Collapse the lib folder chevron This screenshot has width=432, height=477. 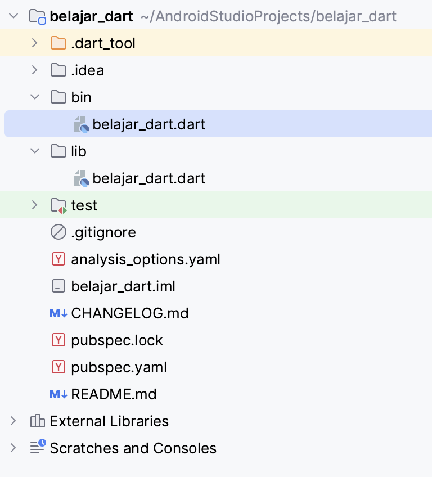click(35, 151)
